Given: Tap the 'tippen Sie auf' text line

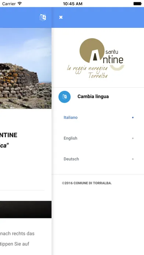Looking at the screenshot, I should [x=15, y=244].
